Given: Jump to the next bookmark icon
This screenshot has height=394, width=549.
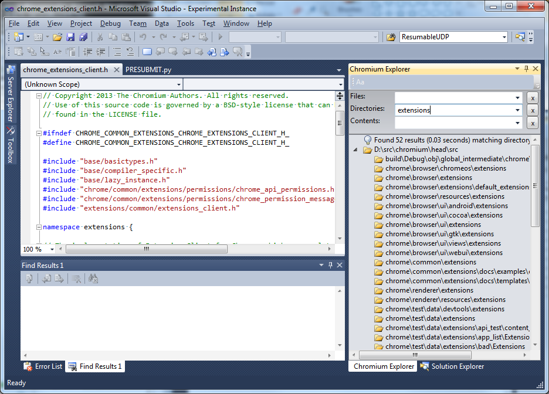Looking at the screenshot, I should 173,52.
